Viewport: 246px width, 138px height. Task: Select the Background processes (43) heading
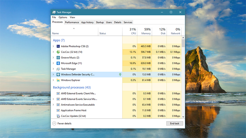pyautogui.click(x=72, y=87)
